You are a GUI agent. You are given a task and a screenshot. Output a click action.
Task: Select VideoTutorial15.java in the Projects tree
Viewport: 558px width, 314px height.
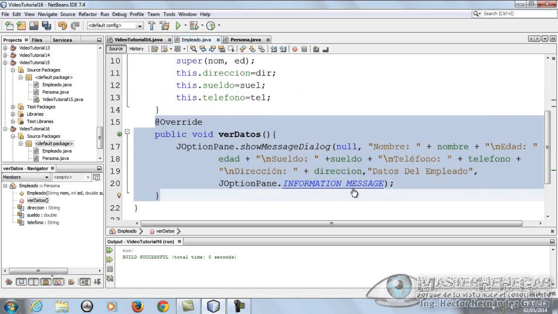tap(62, 99)
